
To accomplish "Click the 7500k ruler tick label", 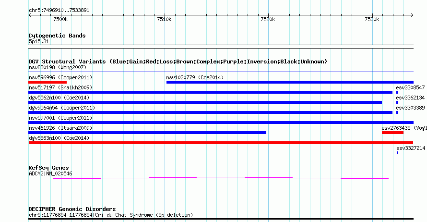I will point(60,19).
